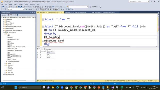Click the editor horizontal scrollbar

click(x=87, y=47)
